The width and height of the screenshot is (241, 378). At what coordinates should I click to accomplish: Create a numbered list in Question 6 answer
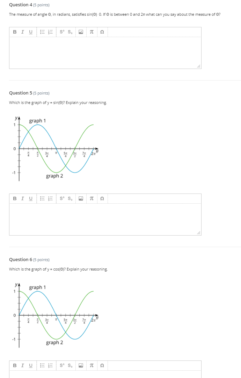pos(49,365)
